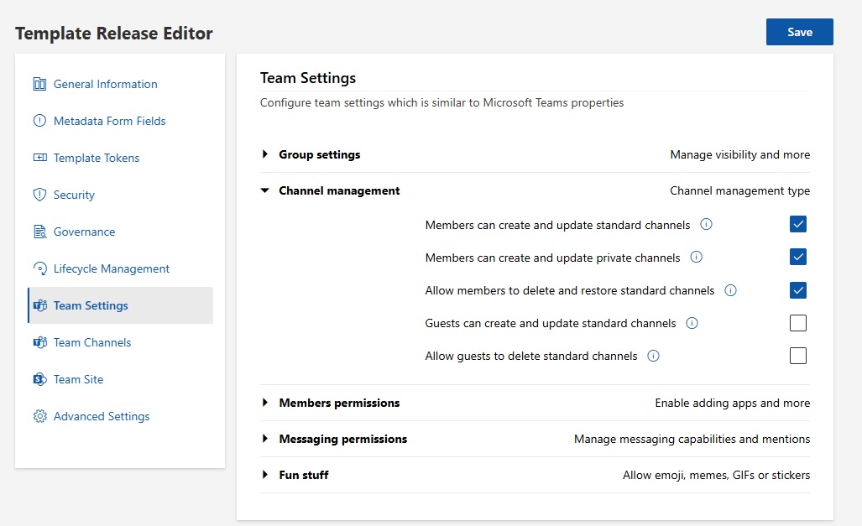Click the Members permissions heading
This screenshot has height=526, width=862.
[339, 403]
